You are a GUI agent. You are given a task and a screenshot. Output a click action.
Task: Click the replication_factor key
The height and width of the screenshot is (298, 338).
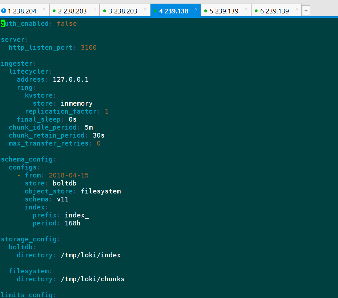(x=61, y=111)
